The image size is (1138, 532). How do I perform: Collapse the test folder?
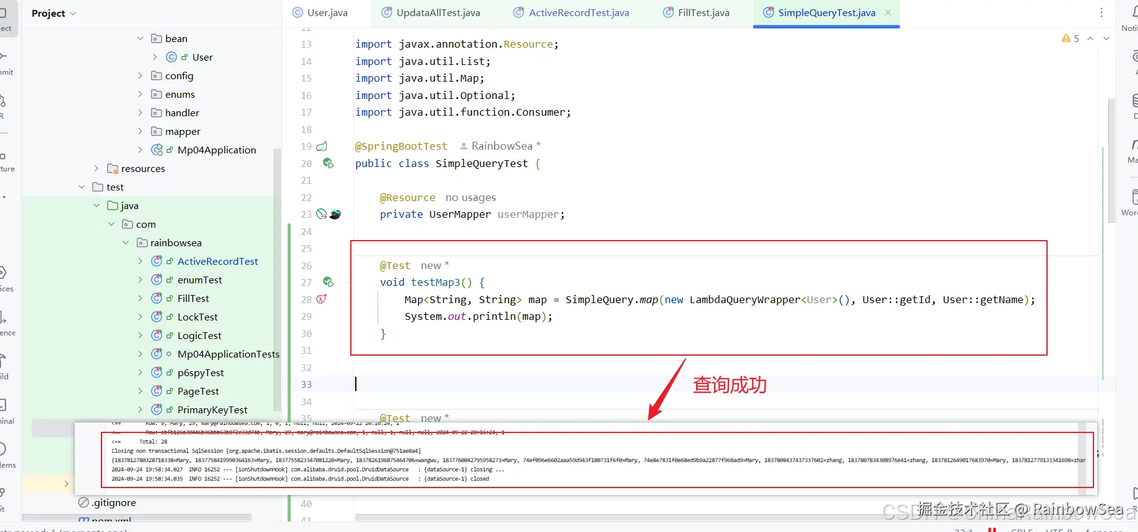[x=82, y=187]
